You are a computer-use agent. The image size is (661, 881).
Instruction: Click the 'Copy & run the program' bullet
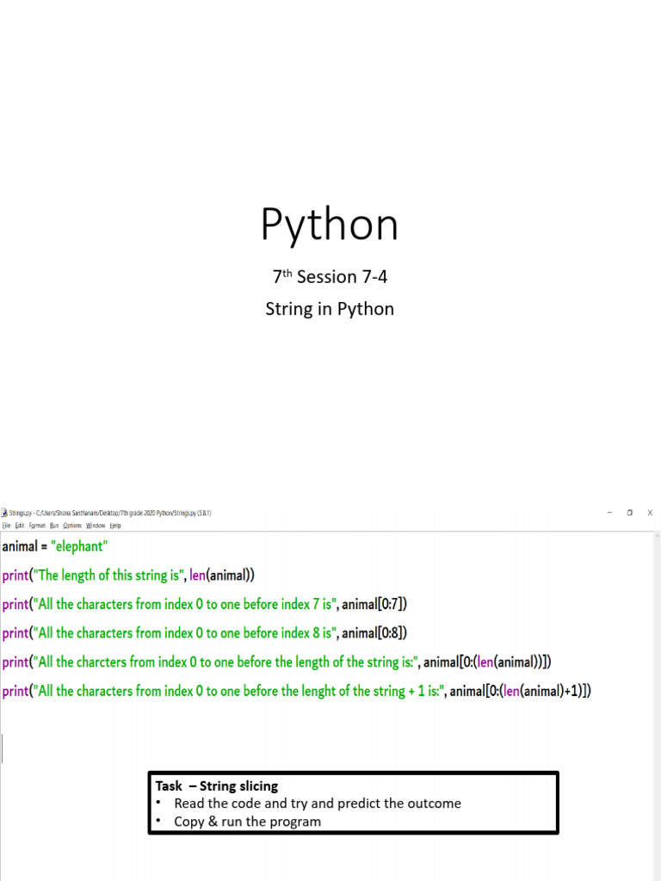pyautogui.click(x=247, y=822)
